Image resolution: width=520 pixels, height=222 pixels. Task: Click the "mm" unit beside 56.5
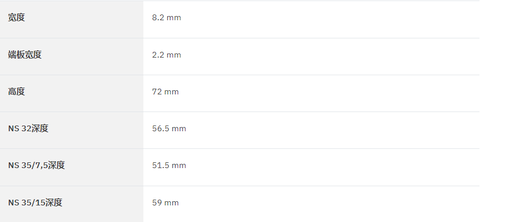coord(179,129)
